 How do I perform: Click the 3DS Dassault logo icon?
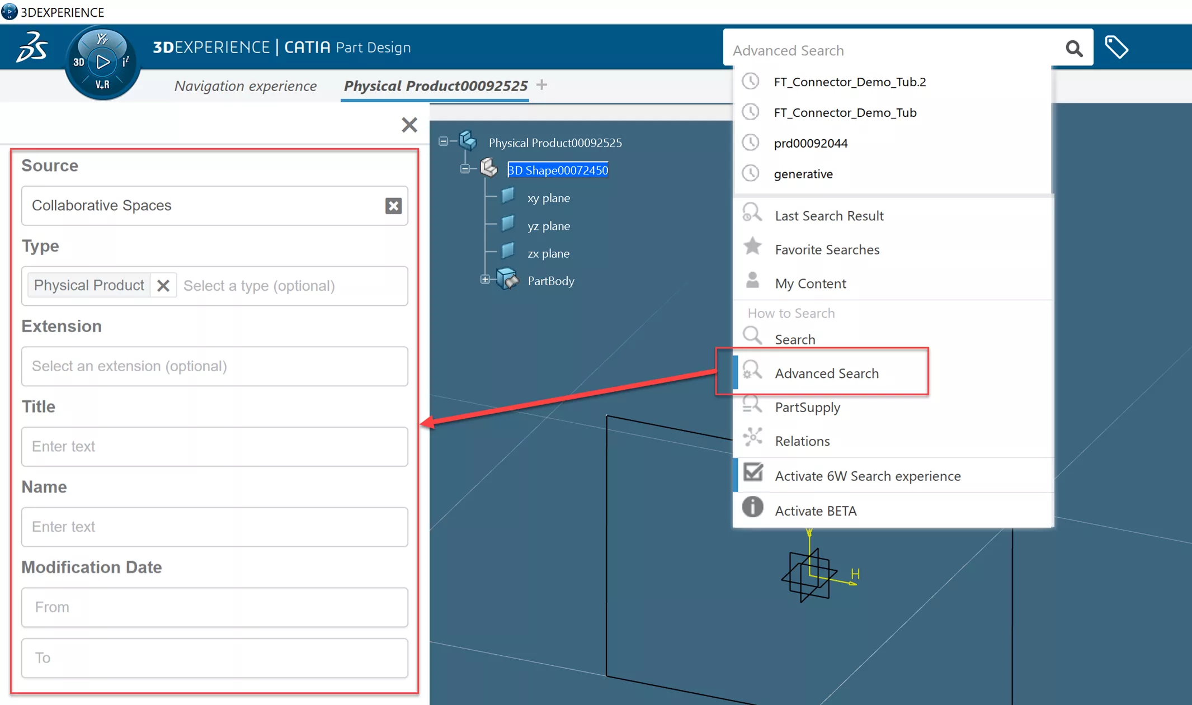32,47
